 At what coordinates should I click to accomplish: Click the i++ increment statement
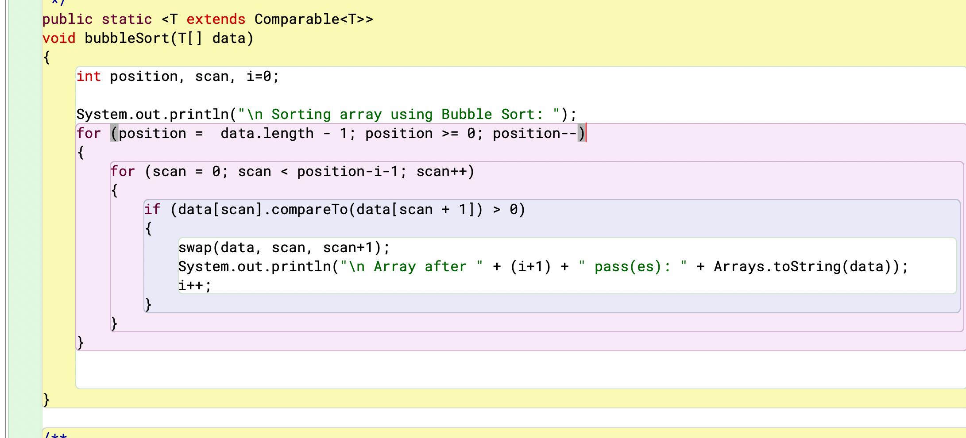(194, 285)
